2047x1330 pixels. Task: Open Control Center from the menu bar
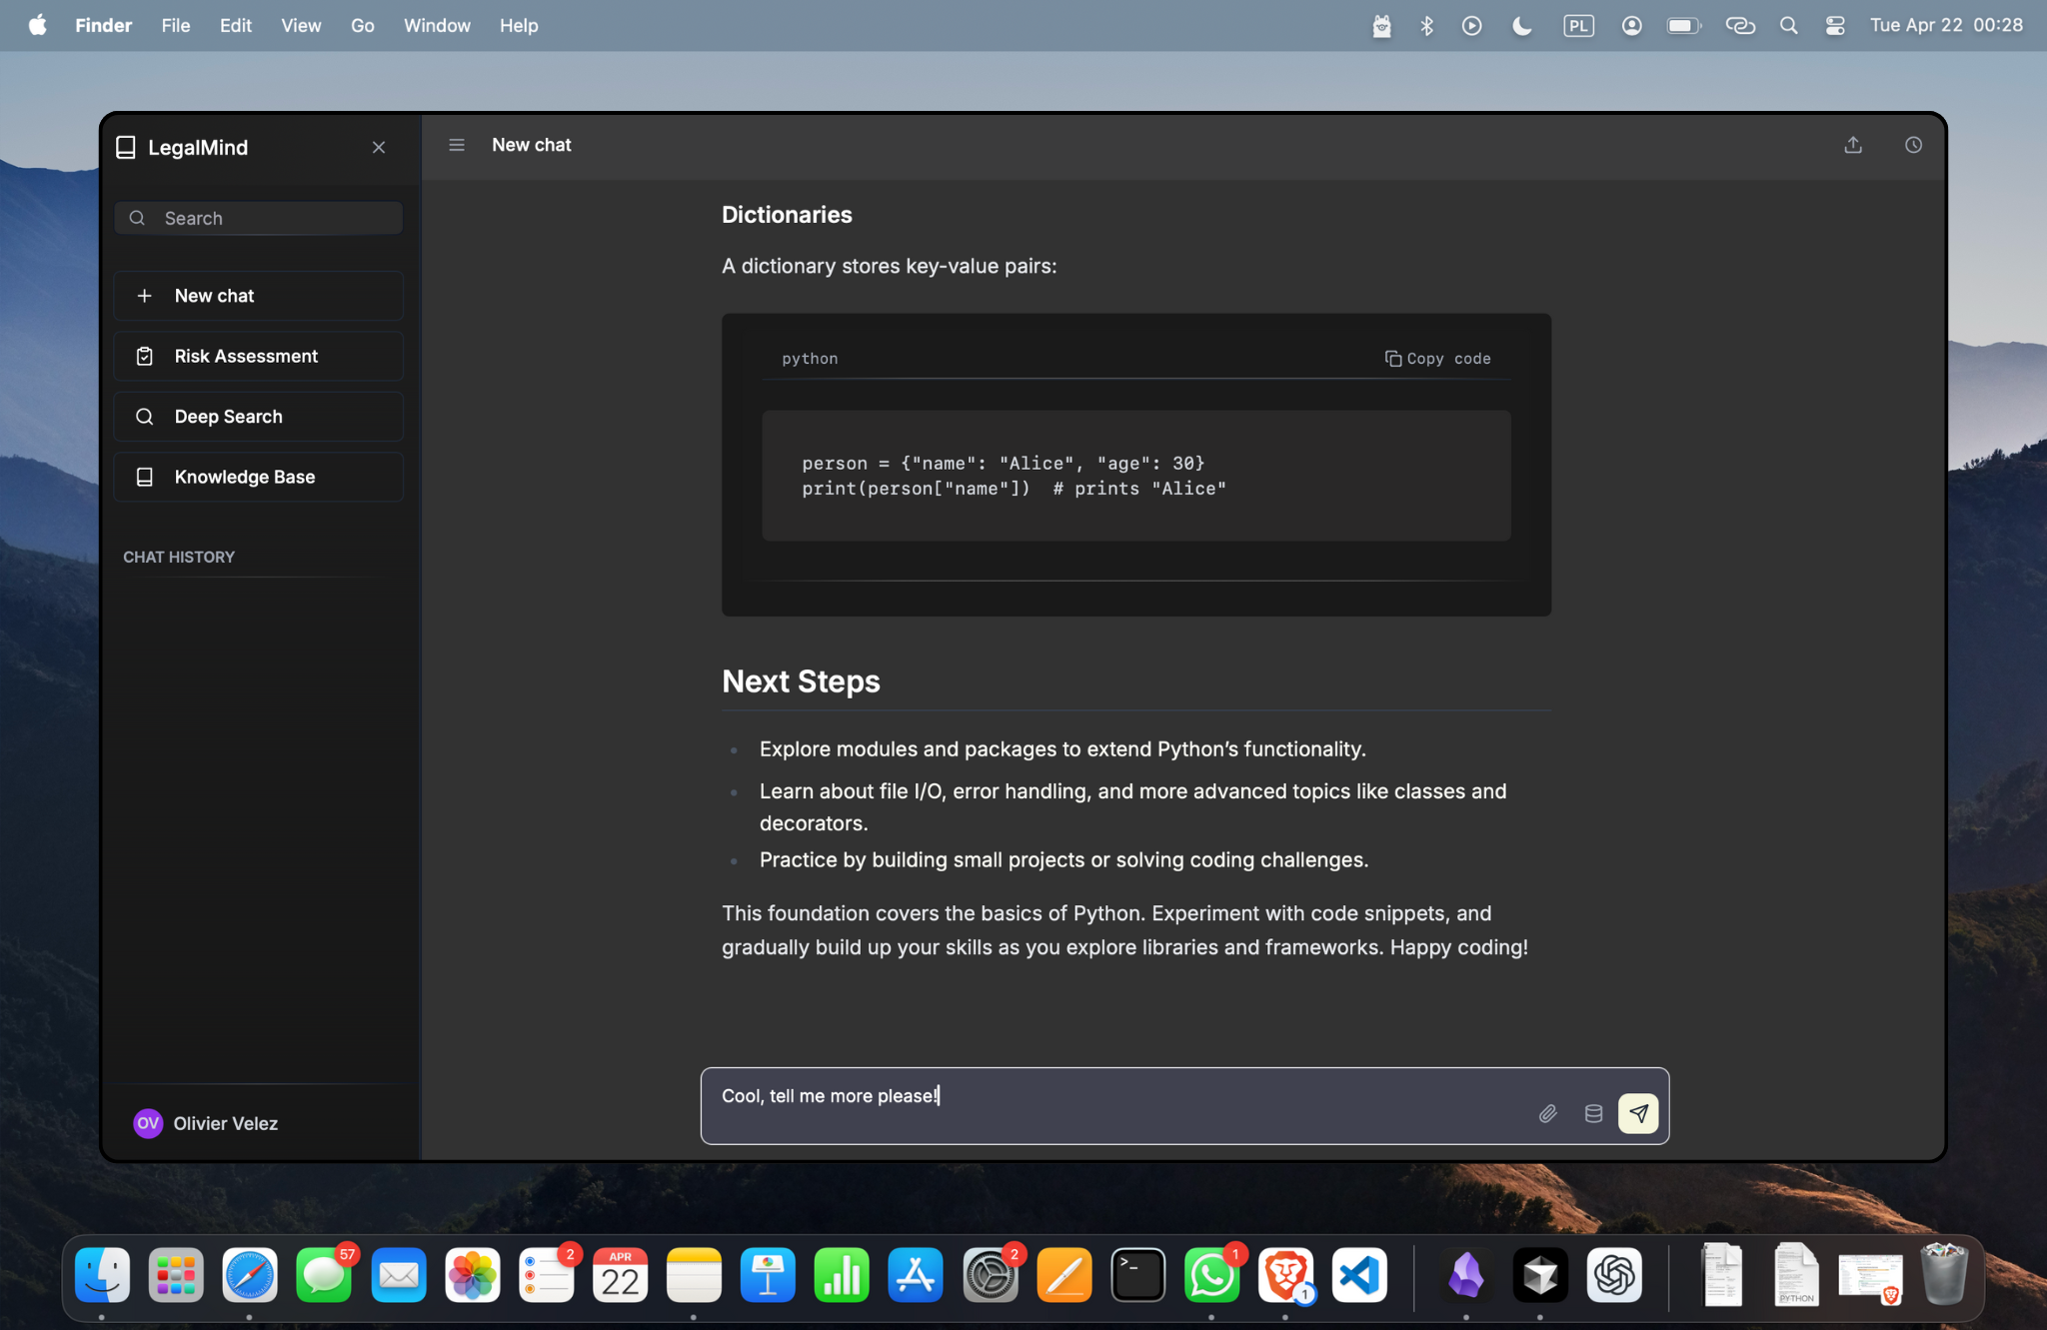click(1834, 25)
